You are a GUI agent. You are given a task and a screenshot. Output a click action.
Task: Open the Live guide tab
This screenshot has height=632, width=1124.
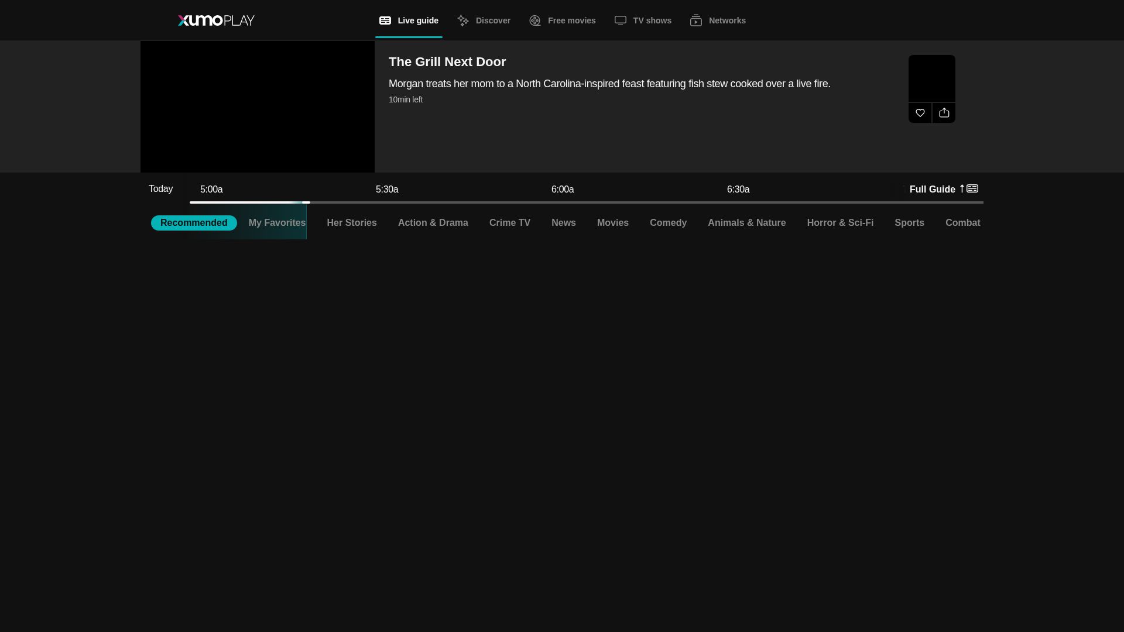click(x=409, y=20)
